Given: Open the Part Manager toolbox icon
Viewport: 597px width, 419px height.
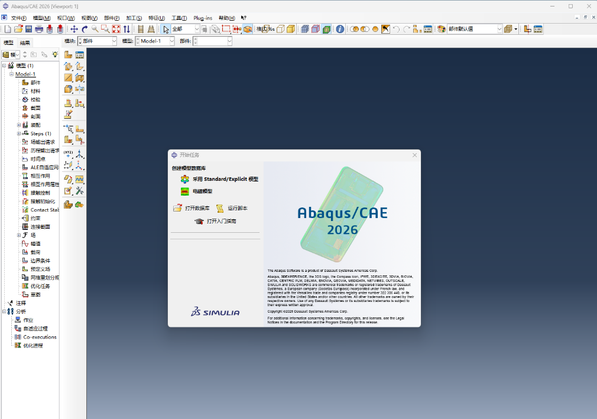Looking at the screenshot, I should [x=80, y=55].
